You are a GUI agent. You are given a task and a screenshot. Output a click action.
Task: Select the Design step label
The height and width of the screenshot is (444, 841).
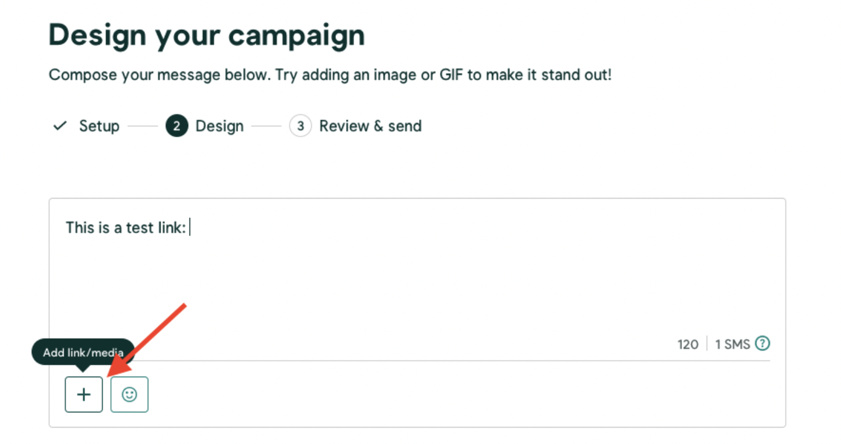219,126
